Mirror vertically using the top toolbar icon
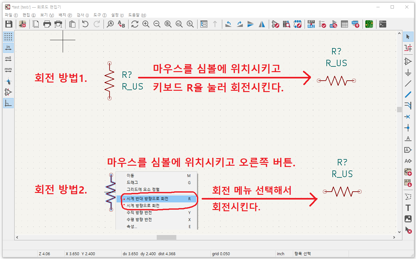This screenshot has width=416, height=259. point(251,24)
